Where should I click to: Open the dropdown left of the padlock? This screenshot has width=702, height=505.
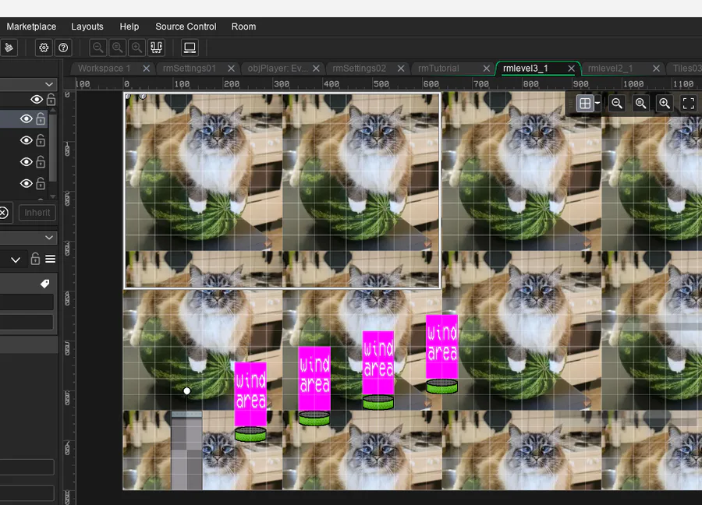click(x=16, y=260)
